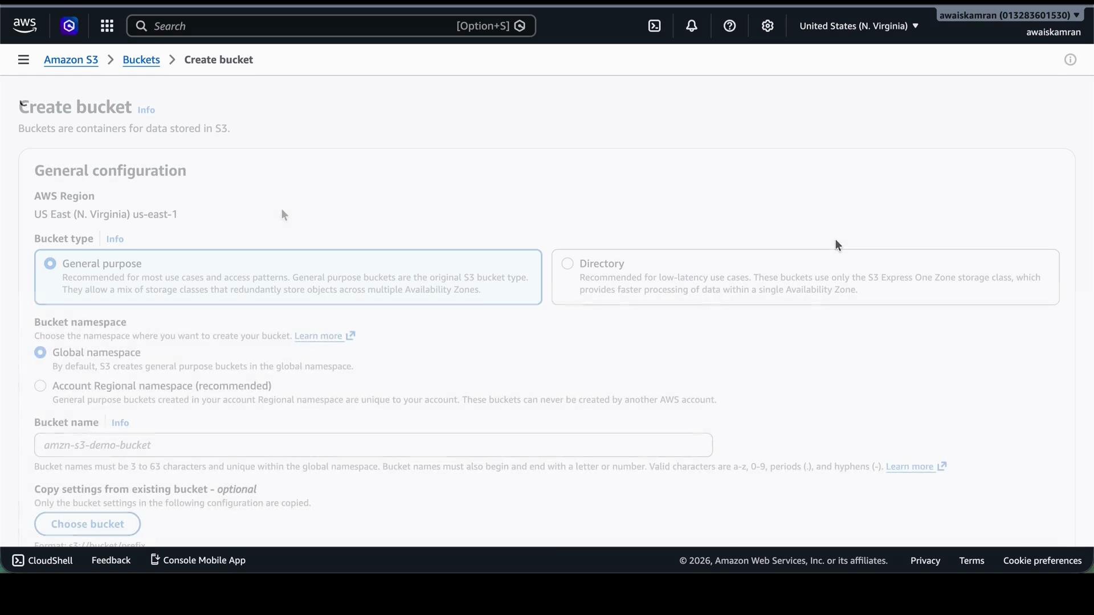The image size is (1094, 615).
Task: Go to the Amazon S3 breadcrumb
Action: pos(71,60)
